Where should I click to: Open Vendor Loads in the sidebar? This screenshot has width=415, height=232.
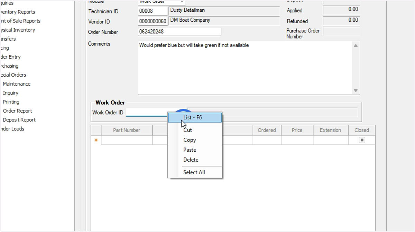click(x=12, y=128)
